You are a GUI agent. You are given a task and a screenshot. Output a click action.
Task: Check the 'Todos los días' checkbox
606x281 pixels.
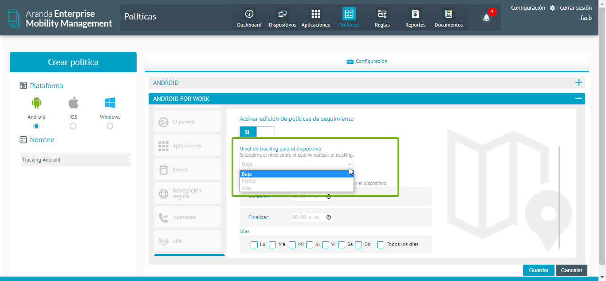[x=381, y=245]
